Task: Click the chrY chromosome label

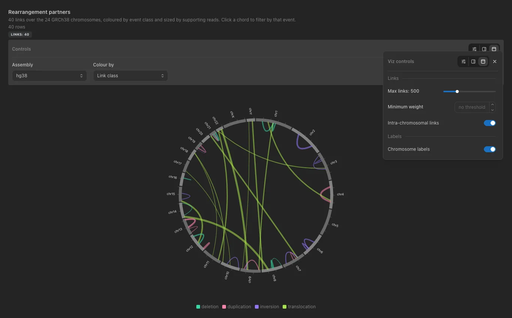Action: (x=250, y=111)
